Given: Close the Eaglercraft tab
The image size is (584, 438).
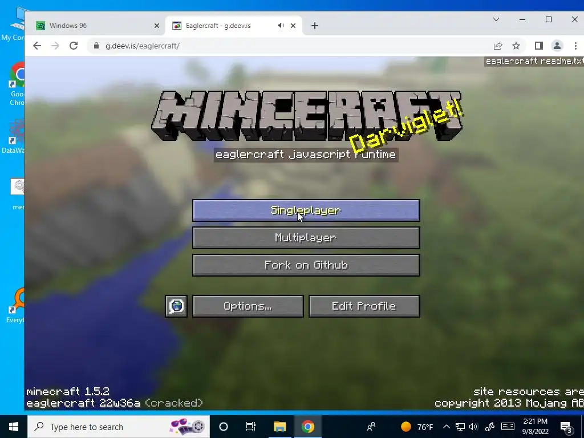Looking at the screenshot, I should pyautogui.click(x=293, y=26).
